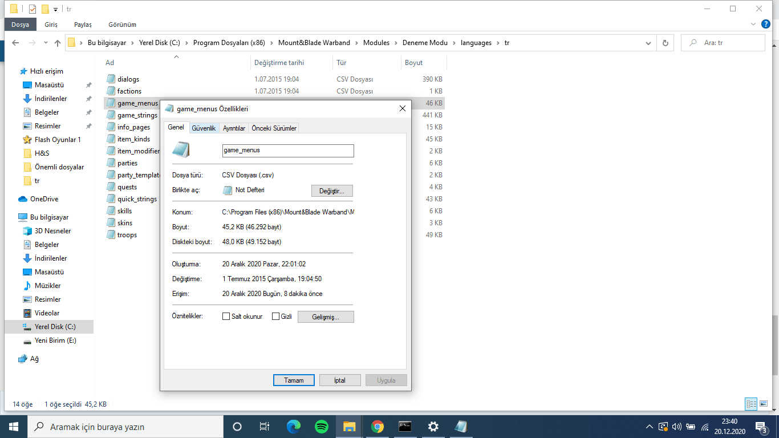
Task: Switch to Ayrıntılar tab
Action: (x=234, y=128)
